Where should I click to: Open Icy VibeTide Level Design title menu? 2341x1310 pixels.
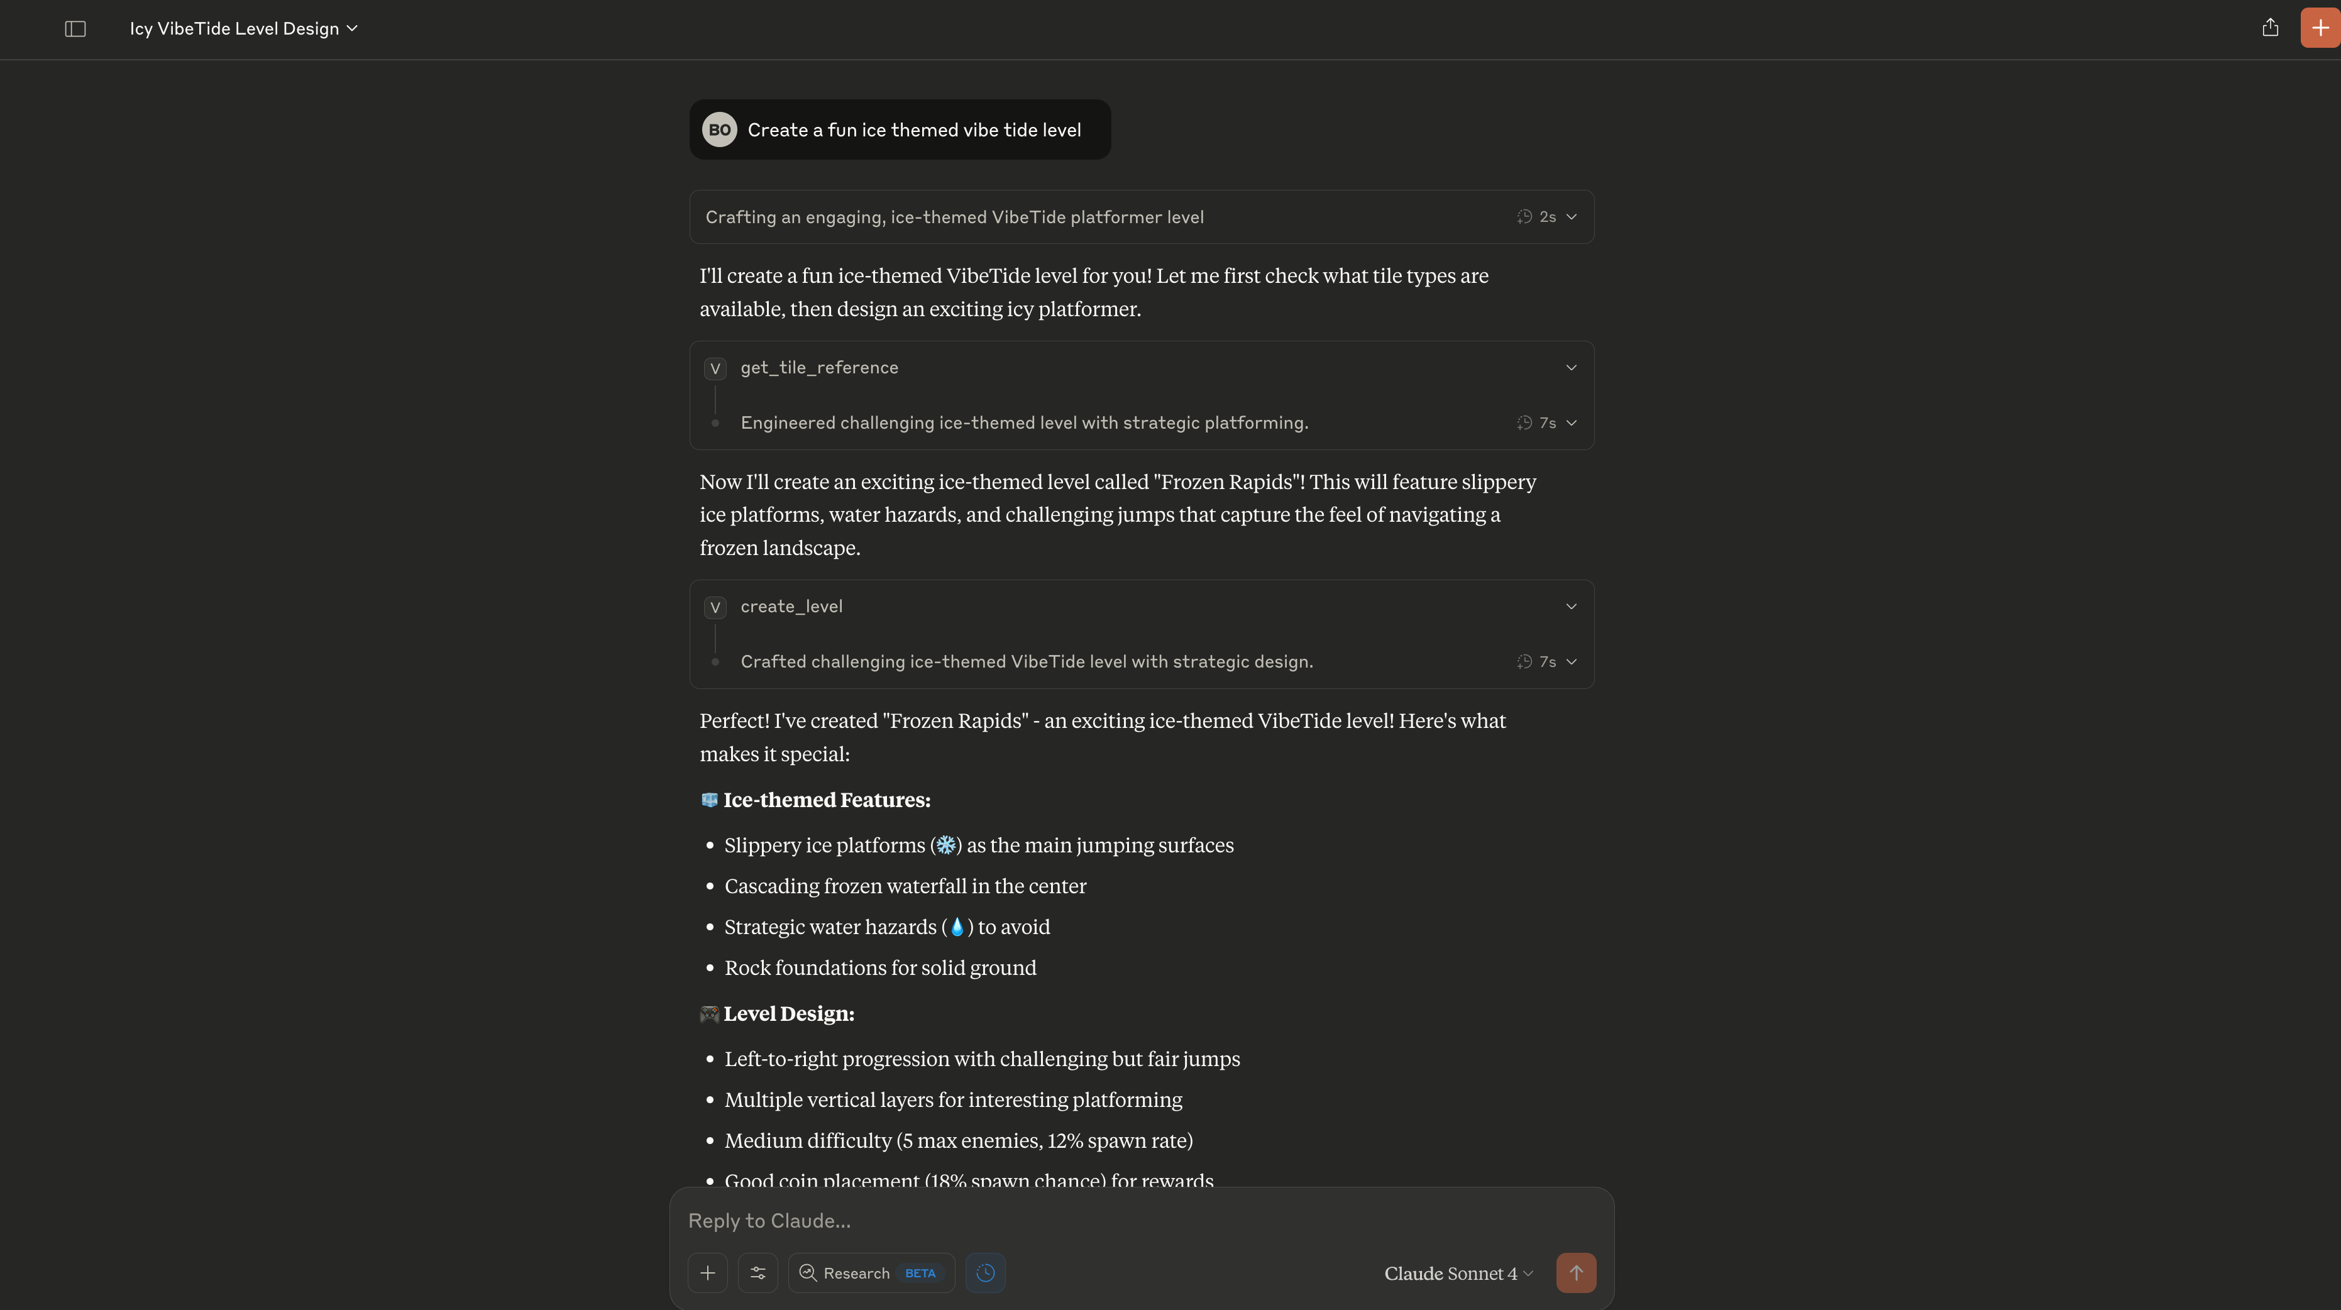pyautogui.click(x=243, y=29)
